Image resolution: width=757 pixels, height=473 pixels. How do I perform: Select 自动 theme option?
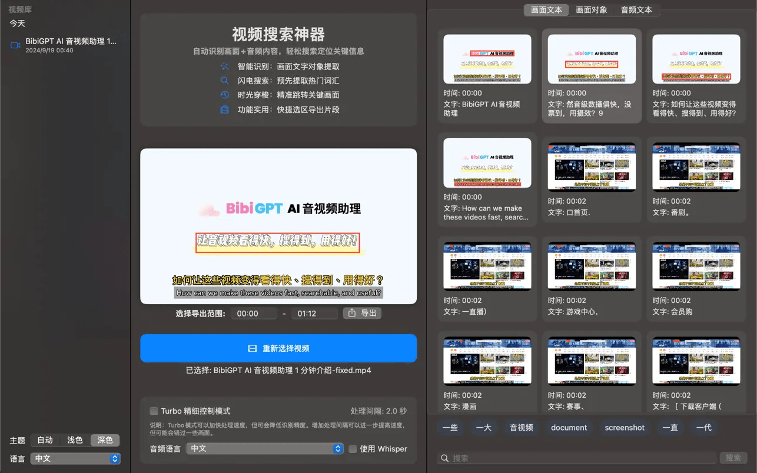45,440
